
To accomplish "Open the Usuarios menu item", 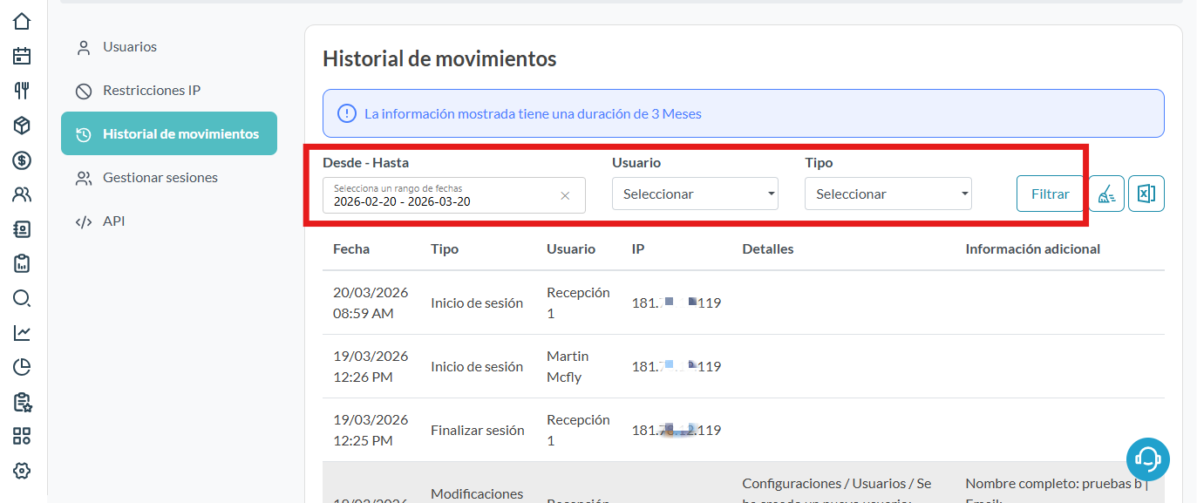I will [x=130, y=47].
